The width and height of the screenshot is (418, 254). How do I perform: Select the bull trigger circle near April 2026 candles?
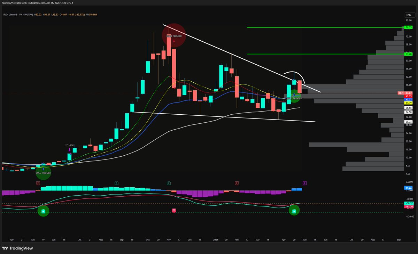pyautogui.click(x=294, y=96)
